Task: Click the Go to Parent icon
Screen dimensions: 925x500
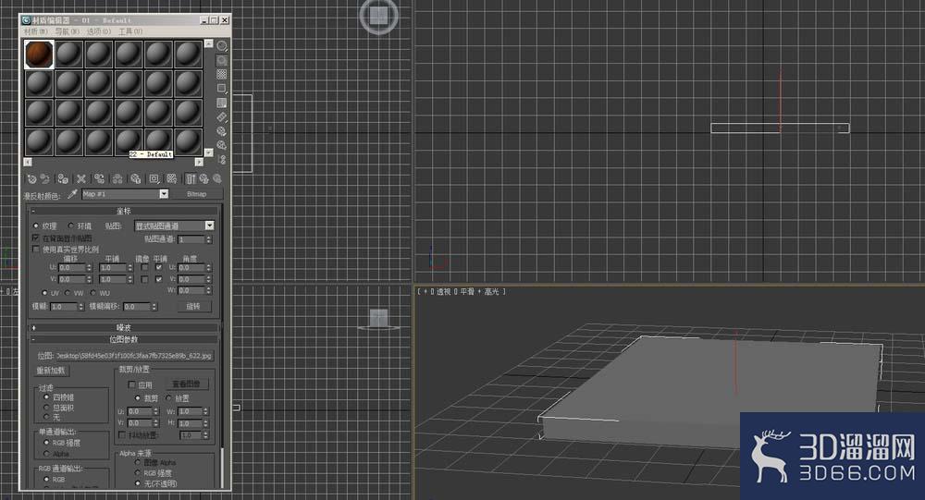Action: click(204, 178)
